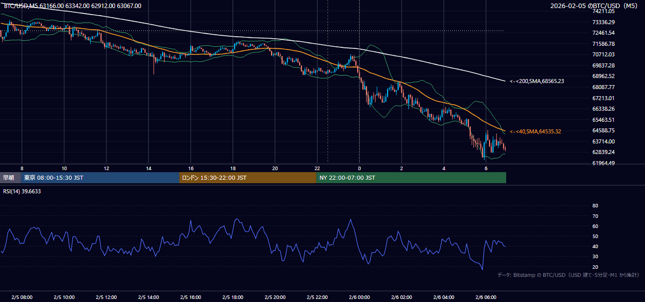Image resolution: width=645 pixels, height=302 pixels.
Task: Click the BTC/USD,M5 symbol header text
Action: [x=73, y=6]
